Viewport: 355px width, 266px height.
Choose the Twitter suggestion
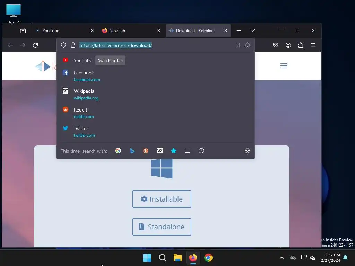coord(155,132)
